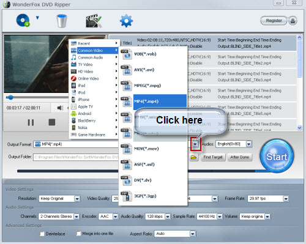This screenshot has height=244, width=306.
Task: Click the Output Folder path field
Action: [76, 157]
